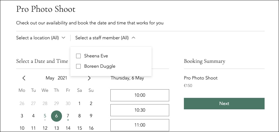This screenshot has width=279, height=132.
Task: Select Saturday 1 May date
Action: point(79,104)
